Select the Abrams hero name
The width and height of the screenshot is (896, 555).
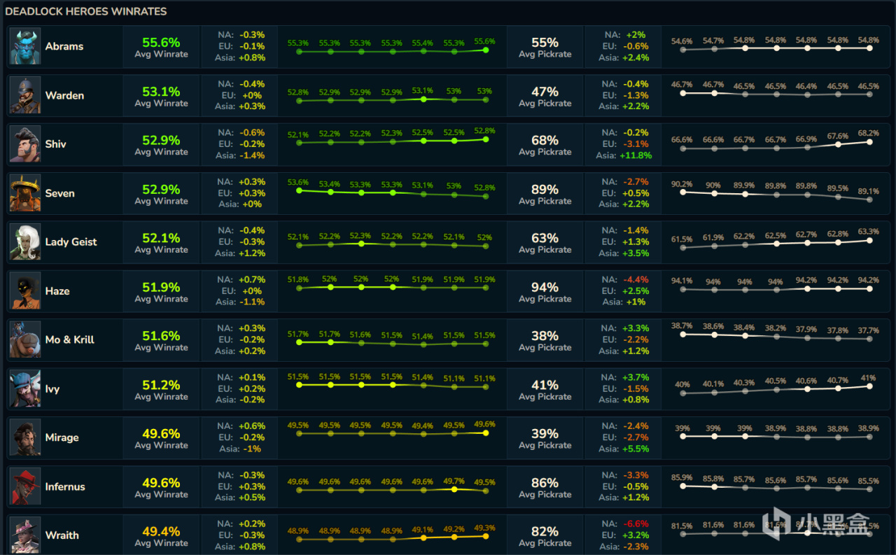(x=64, y=46)
